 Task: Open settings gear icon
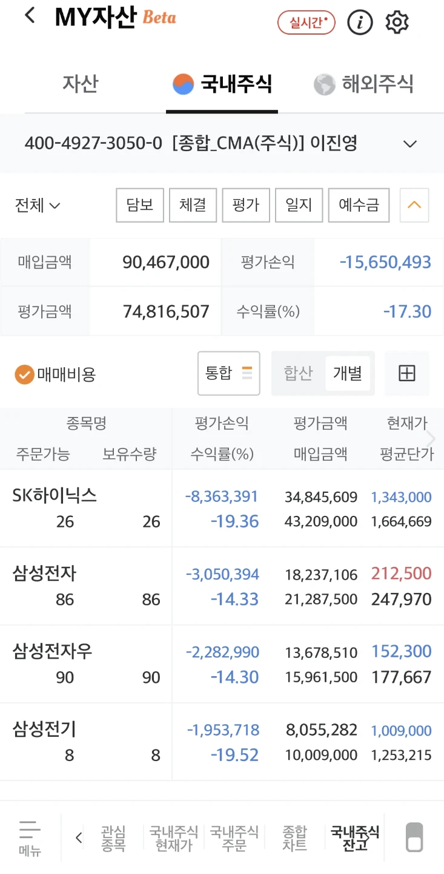point(397,22)
